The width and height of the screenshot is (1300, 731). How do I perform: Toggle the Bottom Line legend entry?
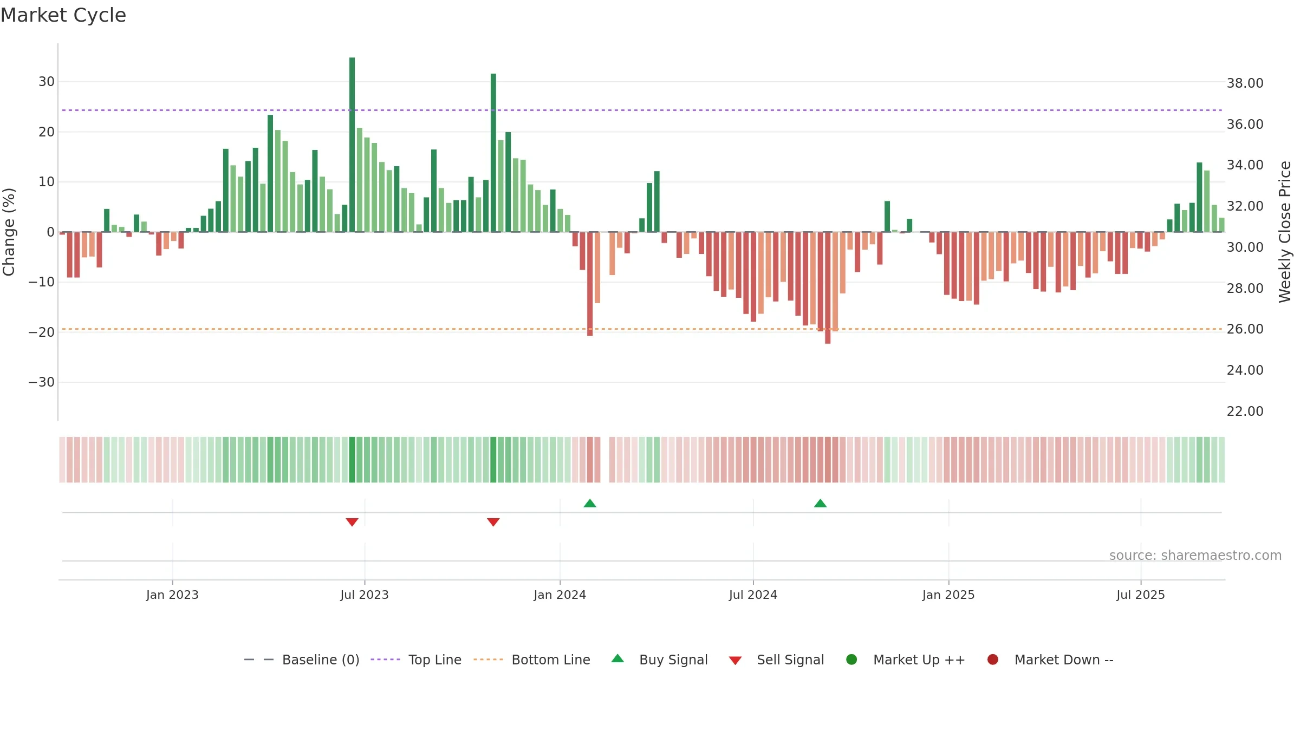pos(532,660)
